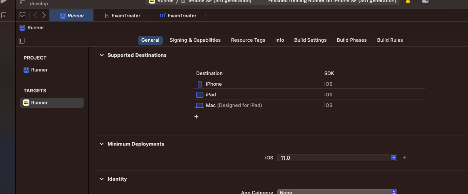Viewport: 468px width, 194px height.
Task: Click the Finished running Runner status text
Action: [x=332, y=1]
